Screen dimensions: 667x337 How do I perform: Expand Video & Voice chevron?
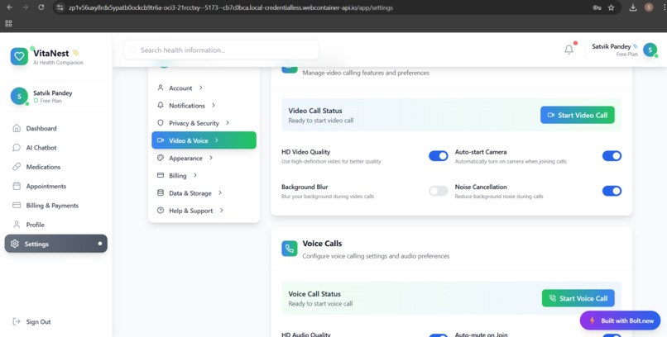coord(217,140)
